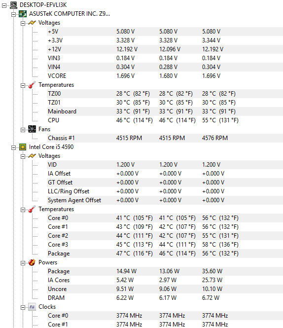Click the motherboard Temperatures thermometer icon

(32, 85)
